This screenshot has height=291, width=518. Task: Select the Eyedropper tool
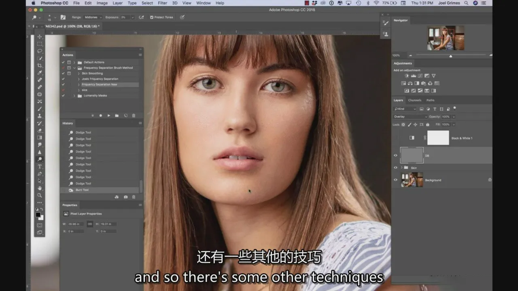click(40, 73)
